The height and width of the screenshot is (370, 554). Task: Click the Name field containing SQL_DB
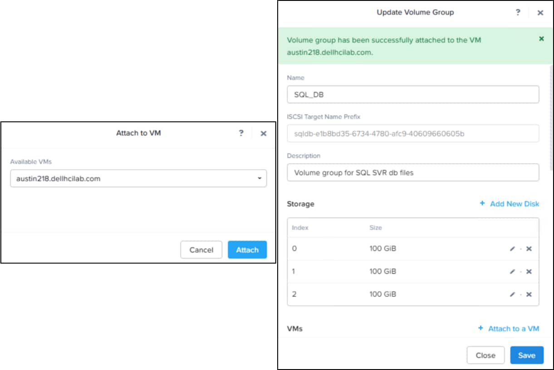pyautogui.click(x=413, y=95)
